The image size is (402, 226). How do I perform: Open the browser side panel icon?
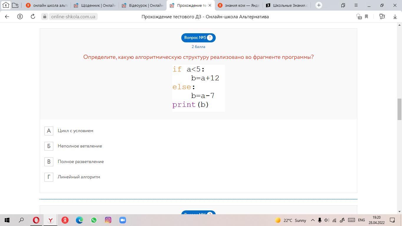[343, 5]
